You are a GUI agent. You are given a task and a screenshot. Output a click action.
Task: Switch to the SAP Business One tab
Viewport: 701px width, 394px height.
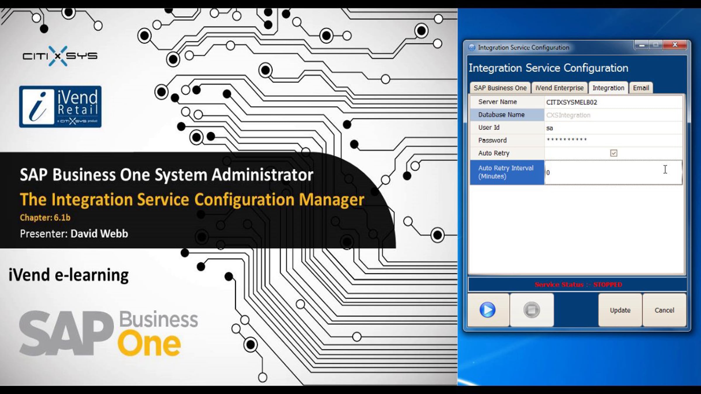[x=500, y=88]
